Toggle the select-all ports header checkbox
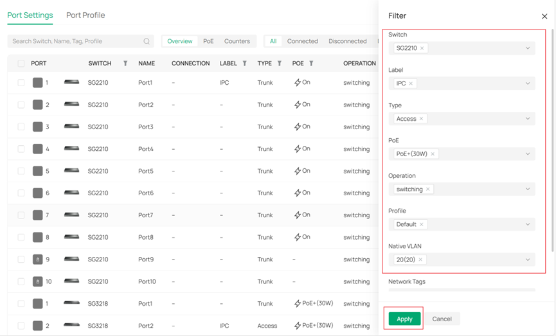The height and width of the screenshot is (336, 556). tap(21, 64)
